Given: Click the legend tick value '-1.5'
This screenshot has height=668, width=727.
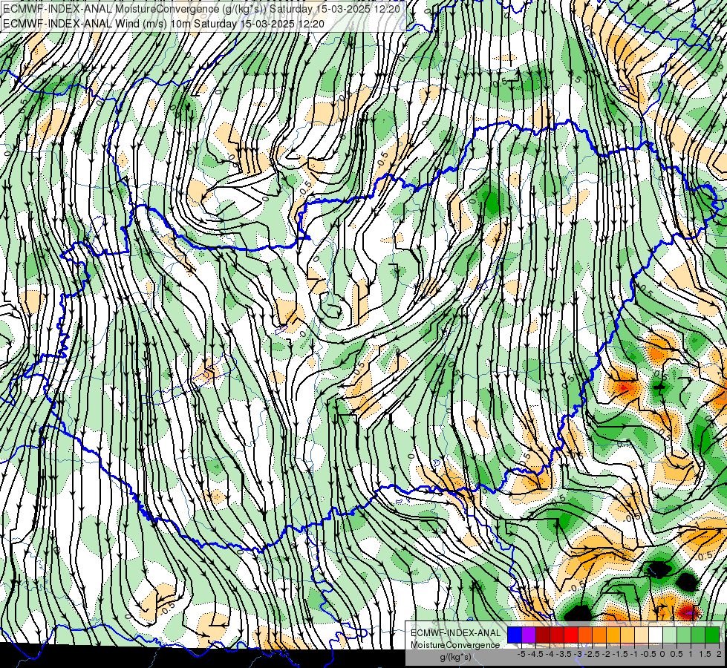Looking at the screenshot, I should click(620, 654).
